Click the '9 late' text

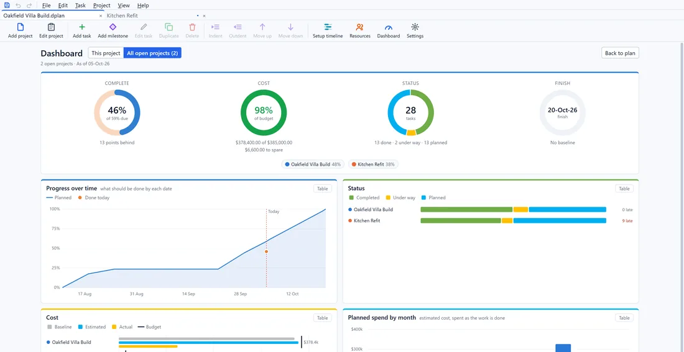pyautogui.click(x=627, y=221)
